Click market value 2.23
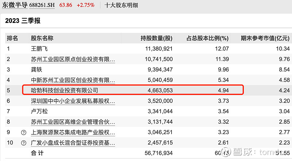The width and height of the screenshot is (292, 161). tap(284, 143)
